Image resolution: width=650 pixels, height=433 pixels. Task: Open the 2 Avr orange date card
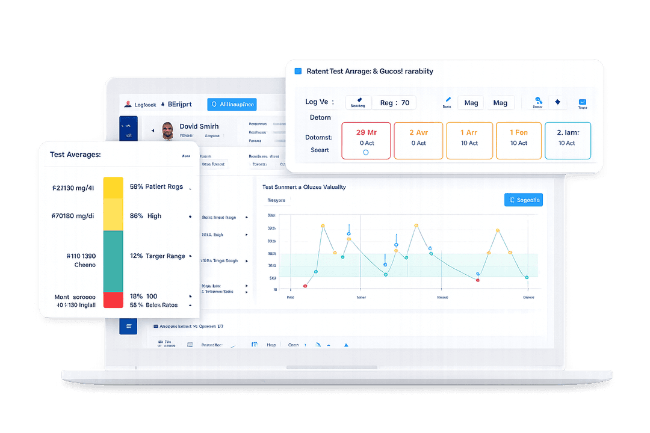[418, 141]
